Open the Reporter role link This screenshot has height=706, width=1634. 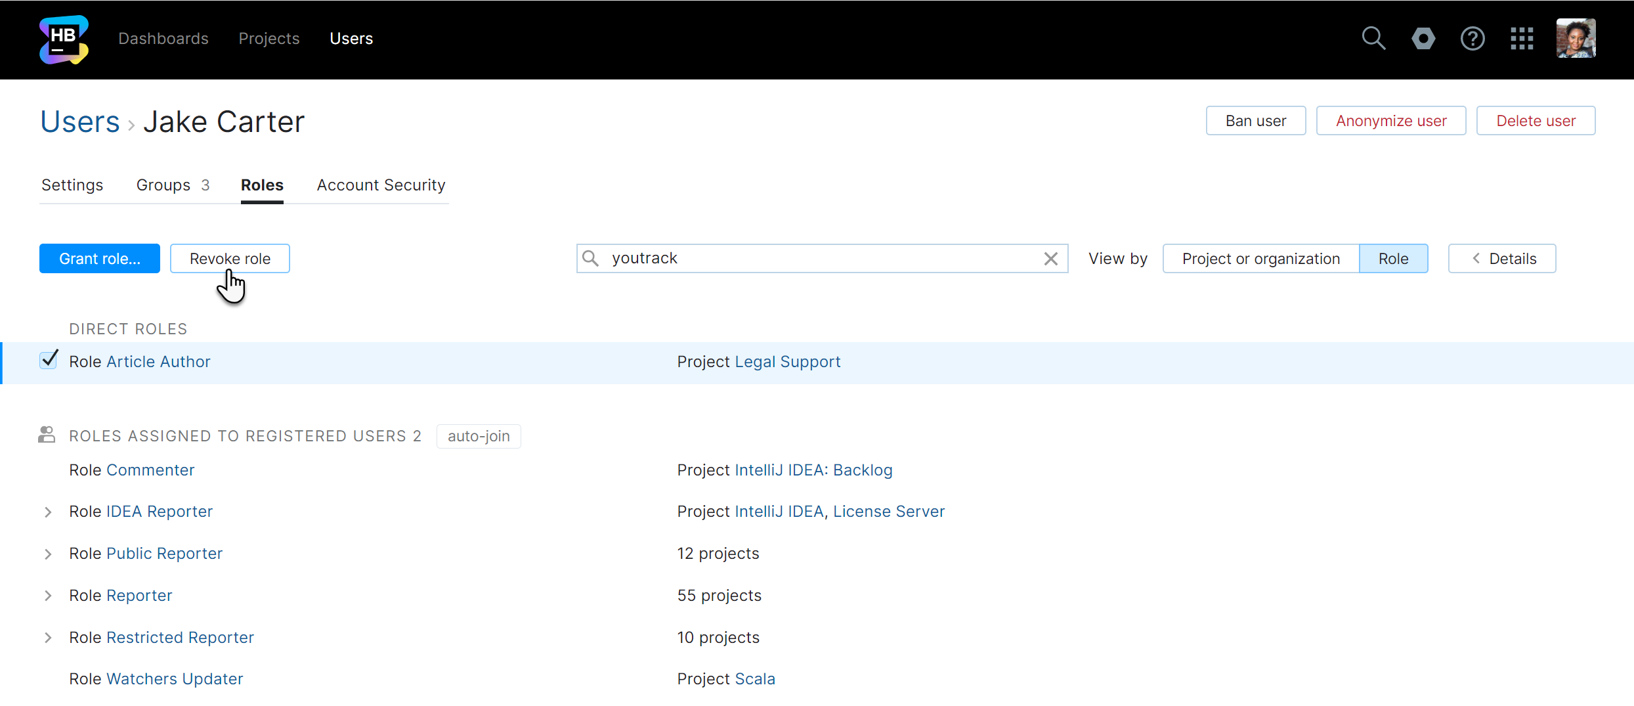tap(139, 596)
